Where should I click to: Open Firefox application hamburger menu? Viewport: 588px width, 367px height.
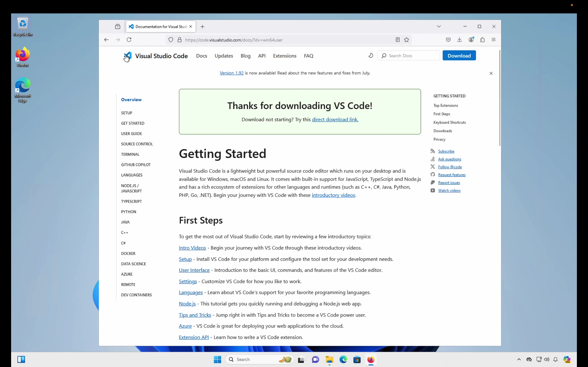coord(494,40)
